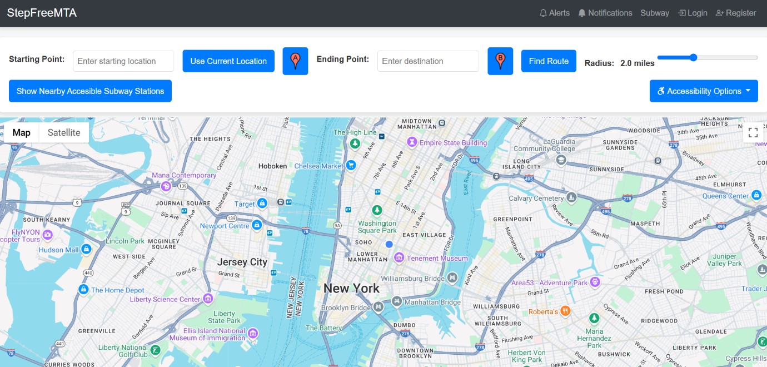Click the Liberty Science Center pin
The image size is (767, 367).
coord(208,299)
